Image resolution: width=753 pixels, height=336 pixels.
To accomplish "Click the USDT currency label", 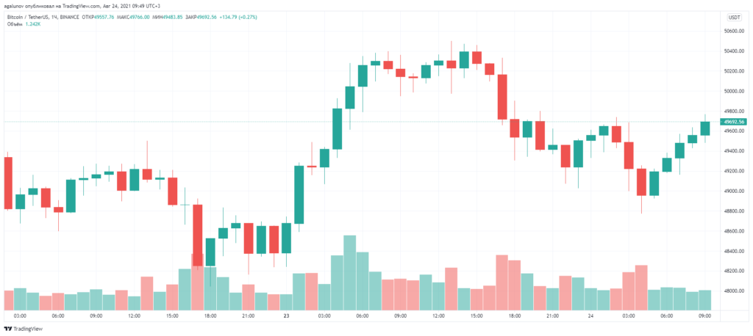I will 734,16.
